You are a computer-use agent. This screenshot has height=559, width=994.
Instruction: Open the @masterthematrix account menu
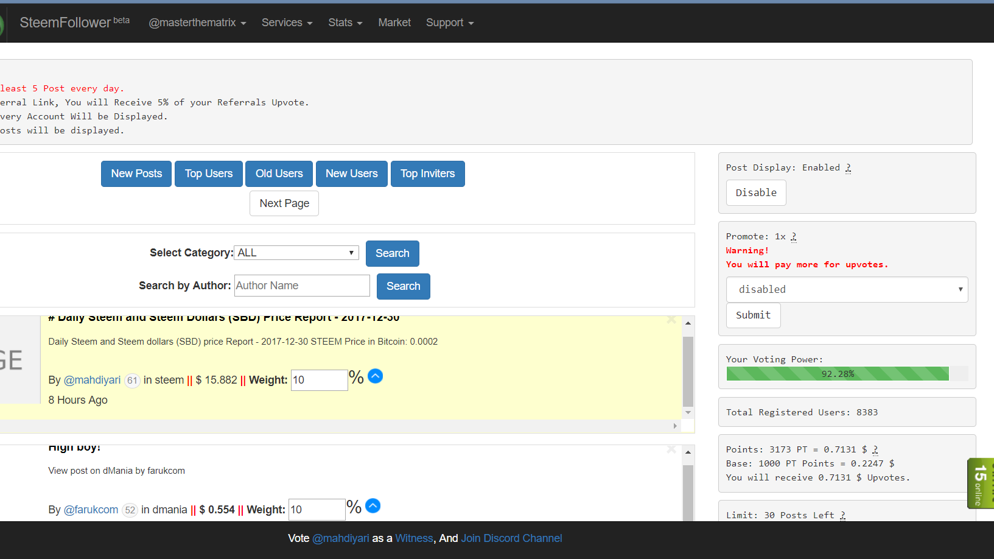click(197, 23)
